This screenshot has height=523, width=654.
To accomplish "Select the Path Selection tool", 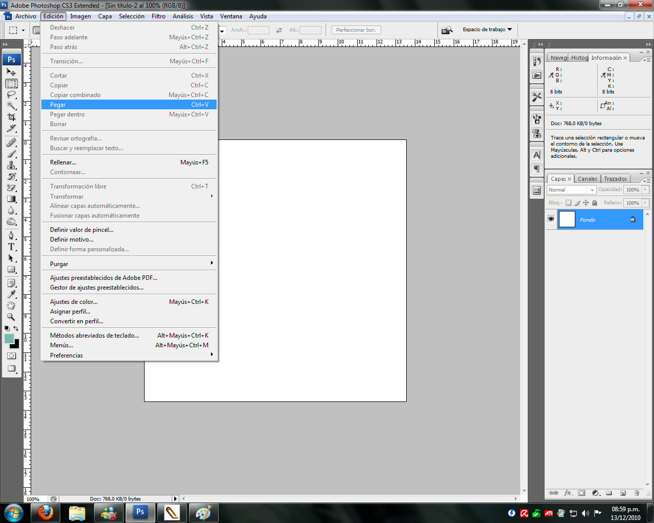I will 11,258.
